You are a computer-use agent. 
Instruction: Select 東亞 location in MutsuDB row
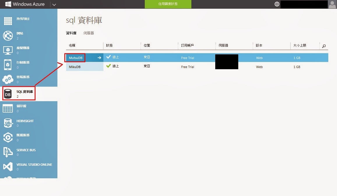[147, 57]
